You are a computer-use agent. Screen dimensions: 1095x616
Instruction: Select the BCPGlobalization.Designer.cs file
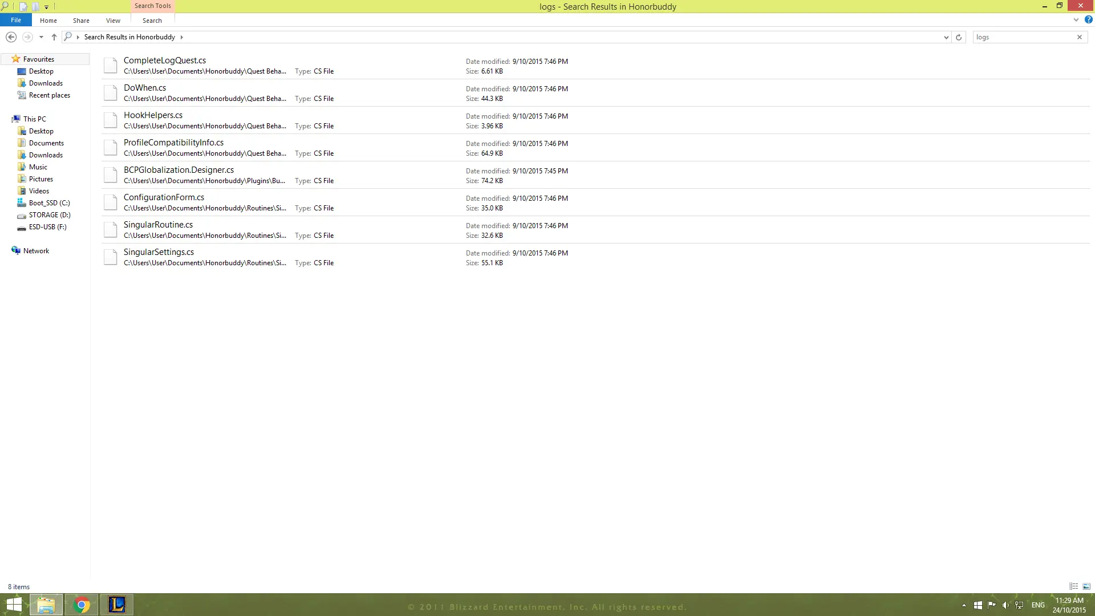click(595, 175)
